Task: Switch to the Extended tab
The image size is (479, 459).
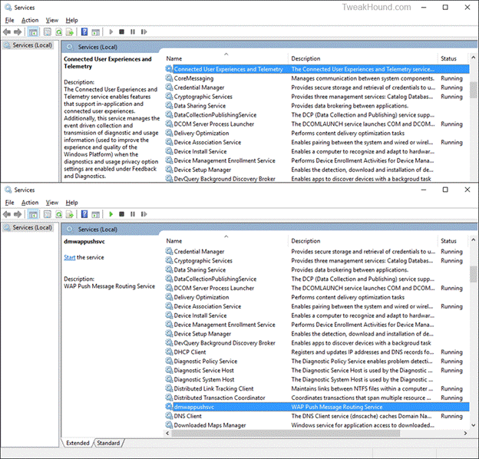Action: (78, 443)
